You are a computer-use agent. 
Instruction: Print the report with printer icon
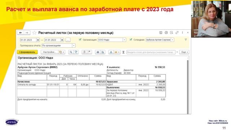pos(98,52)
